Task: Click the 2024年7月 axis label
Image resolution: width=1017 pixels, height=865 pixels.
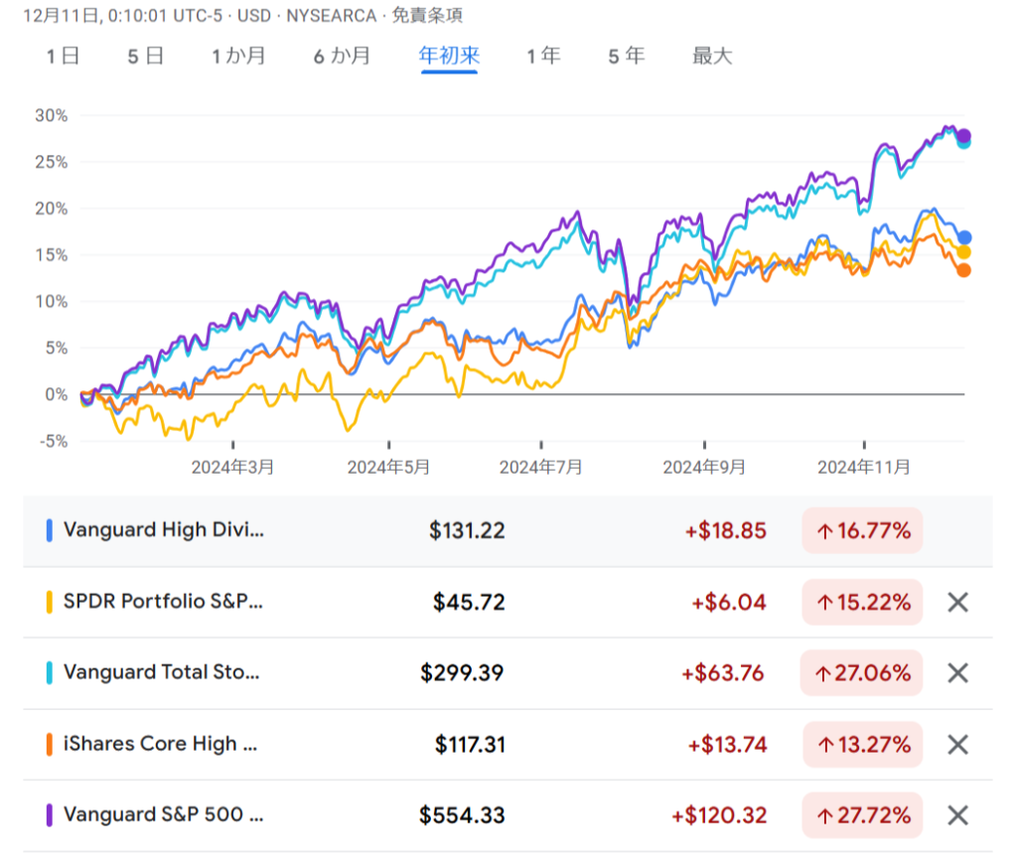Action: (x=541, y=467)
